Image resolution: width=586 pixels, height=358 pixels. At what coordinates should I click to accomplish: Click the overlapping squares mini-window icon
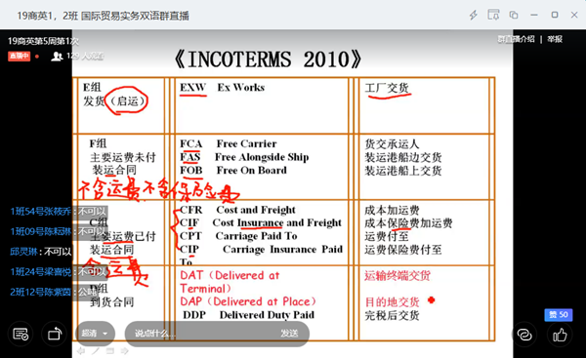tap(514, 15)
